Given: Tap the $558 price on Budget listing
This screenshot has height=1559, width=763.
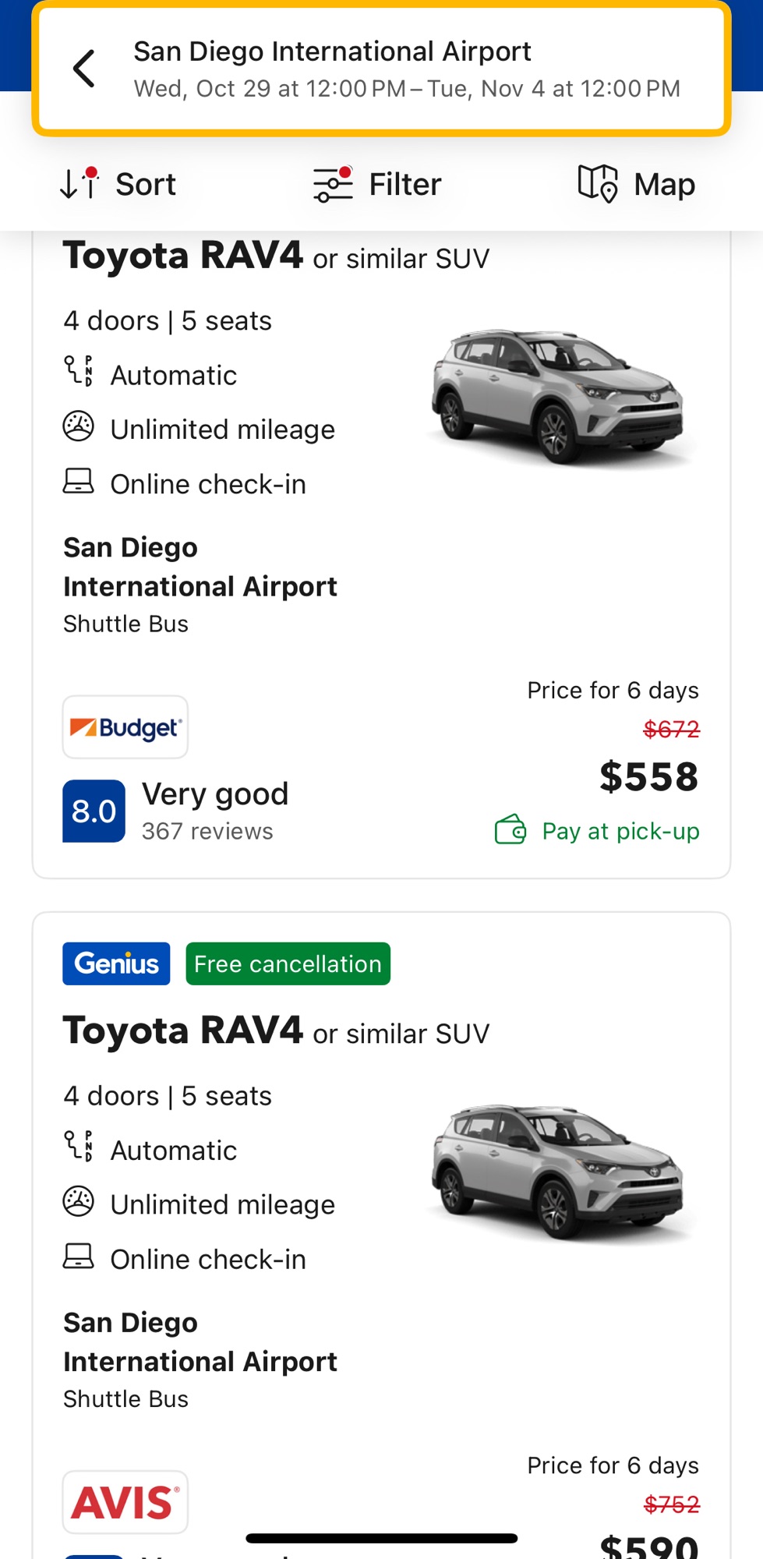Looking at the screenshot, I should [648, 777].
